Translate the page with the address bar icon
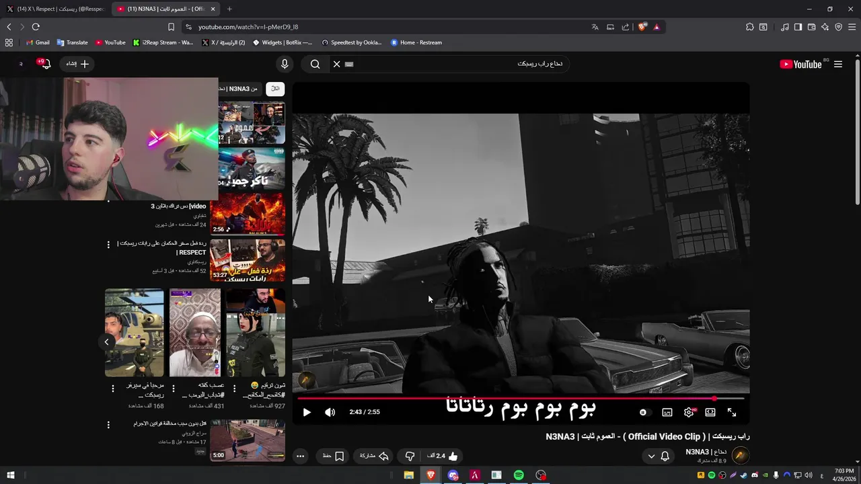This screenshot has width=861, height=484. pyautogui.click(x=595, y=27)
